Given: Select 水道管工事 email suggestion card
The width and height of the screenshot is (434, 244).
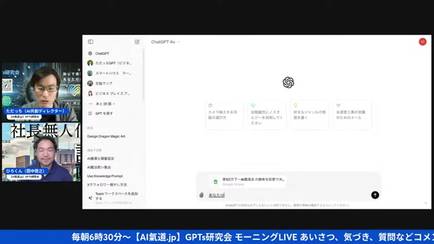Looking at the screenshot, I should (352, 115).
